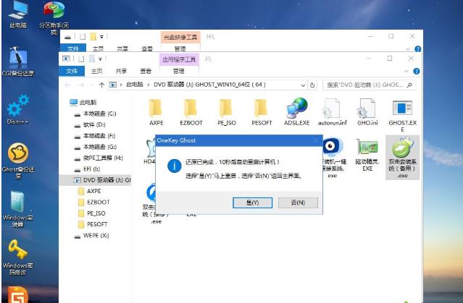Select the 驱动精灵.EXE file
Viewport: 463px width, 303px height.
pos(367,155)
